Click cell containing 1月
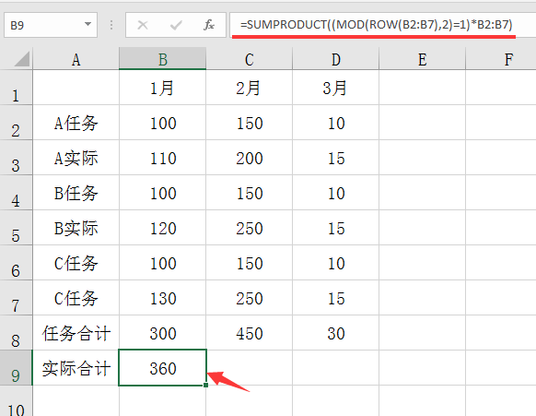The width and height of the screenshot is (536, 416). (x=163, y=88)
